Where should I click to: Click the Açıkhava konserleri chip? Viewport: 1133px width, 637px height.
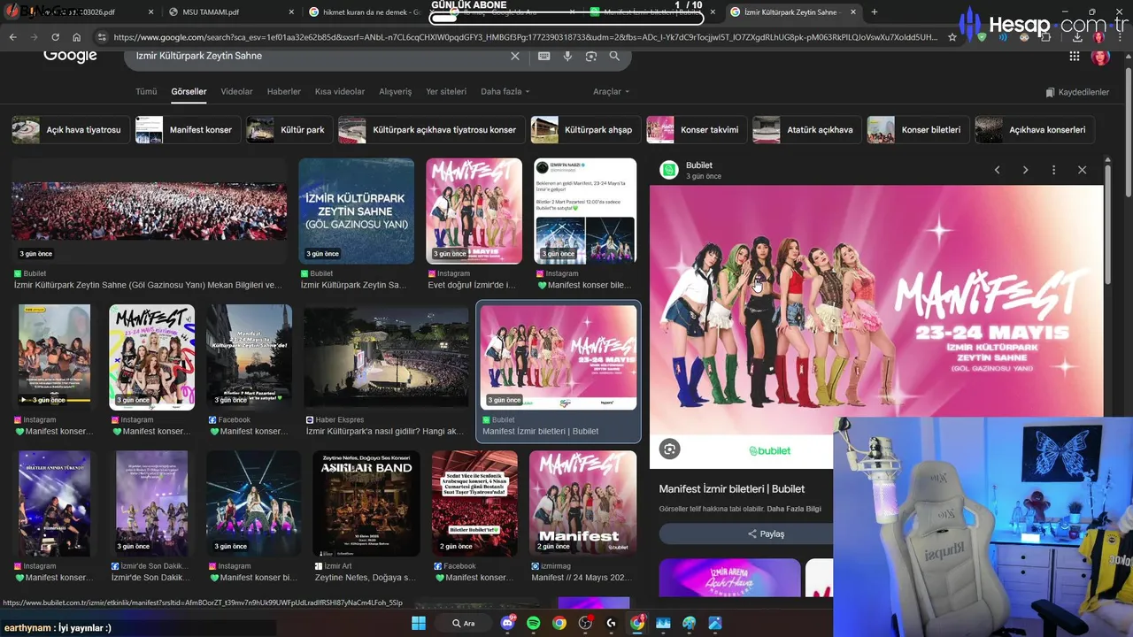1035,129
